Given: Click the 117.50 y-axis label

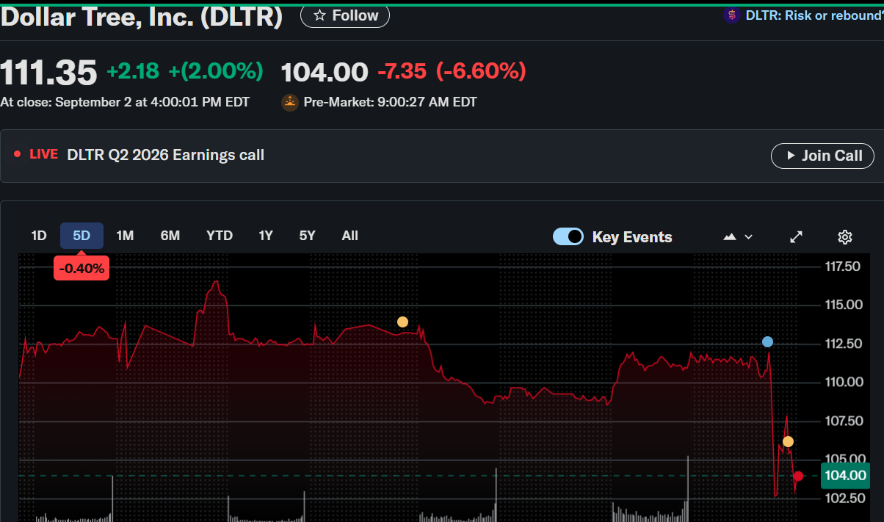Looking at the screenshot, I should (x=843, y=267).
